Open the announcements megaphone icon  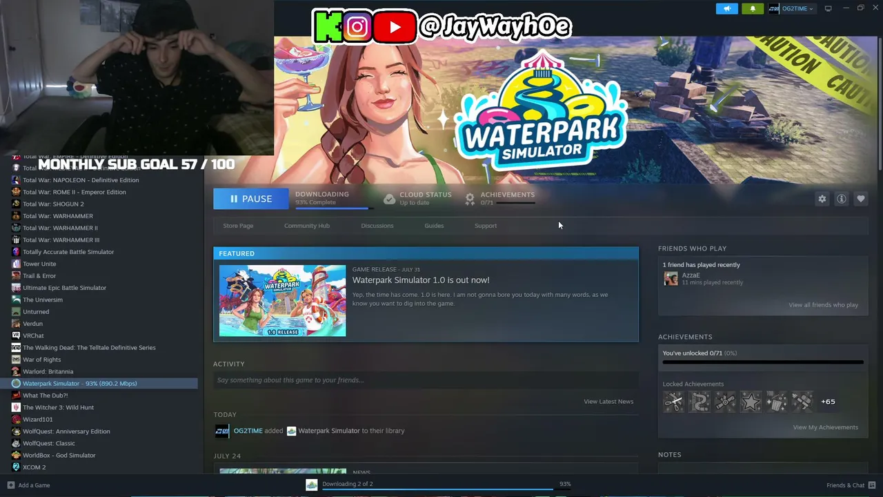point(726,8)
